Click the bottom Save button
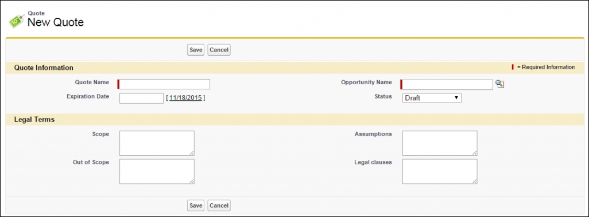This screenshot has height=217, width=589. [196, 206]
